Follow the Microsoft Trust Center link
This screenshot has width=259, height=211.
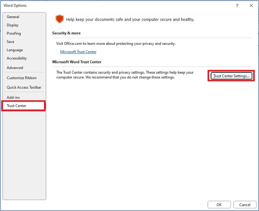(x=78, y=52)
